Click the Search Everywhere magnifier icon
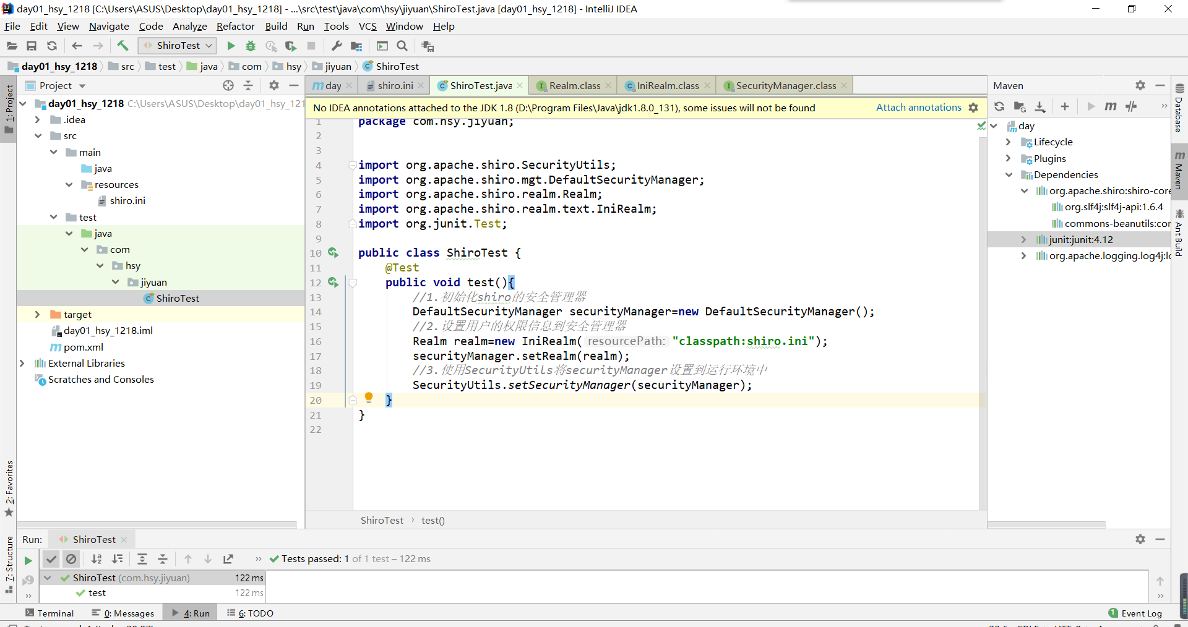 click(402, 46)
